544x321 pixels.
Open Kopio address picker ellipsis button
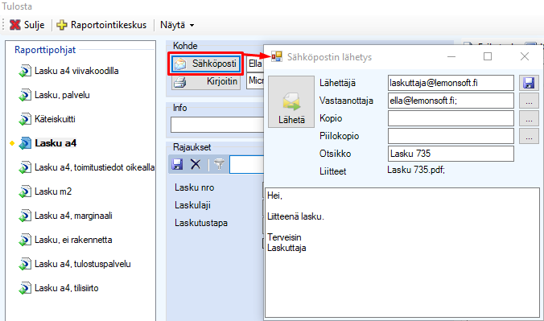click(529, 118)
